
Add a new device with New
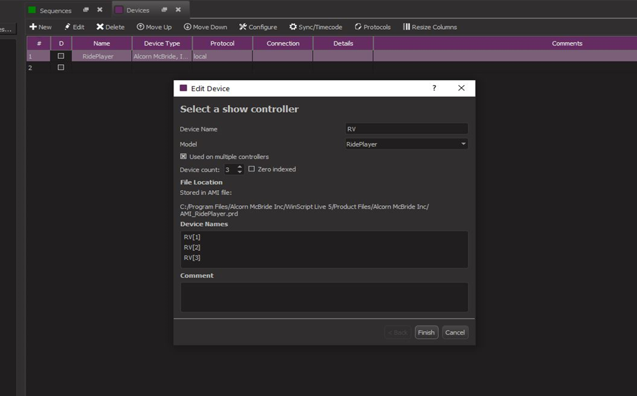click(x=41, y=27)
